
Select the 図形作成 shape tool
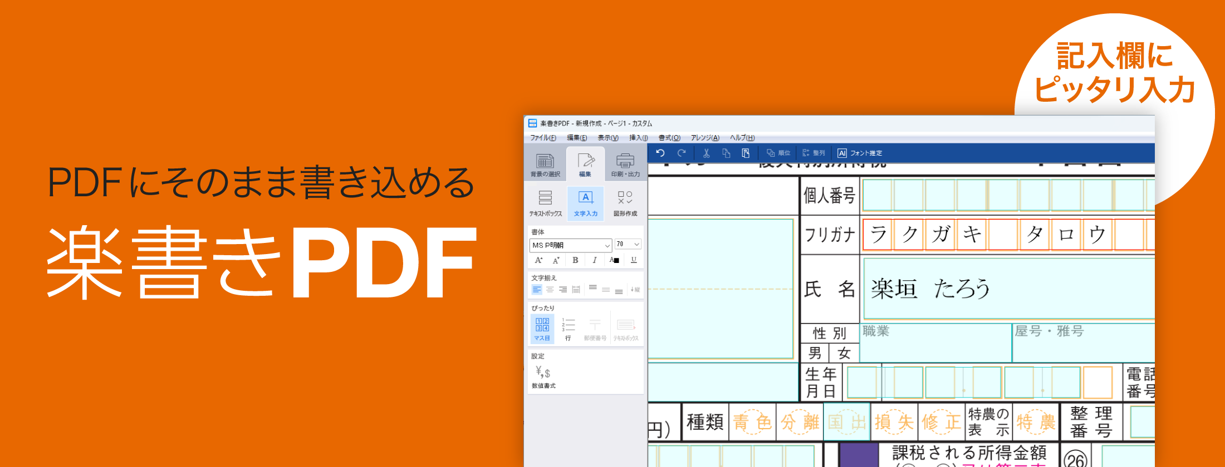(625, 203)
